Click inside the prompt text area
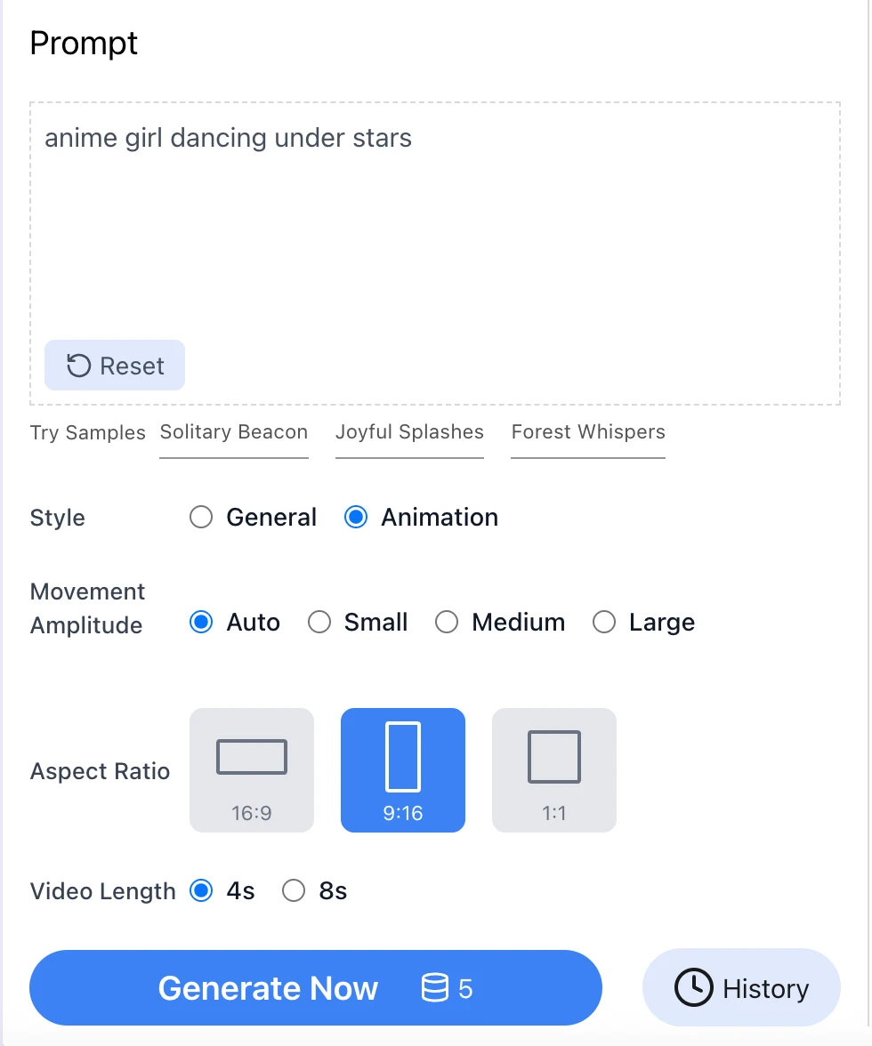872x1046 pixels. (x=436, y=231)
